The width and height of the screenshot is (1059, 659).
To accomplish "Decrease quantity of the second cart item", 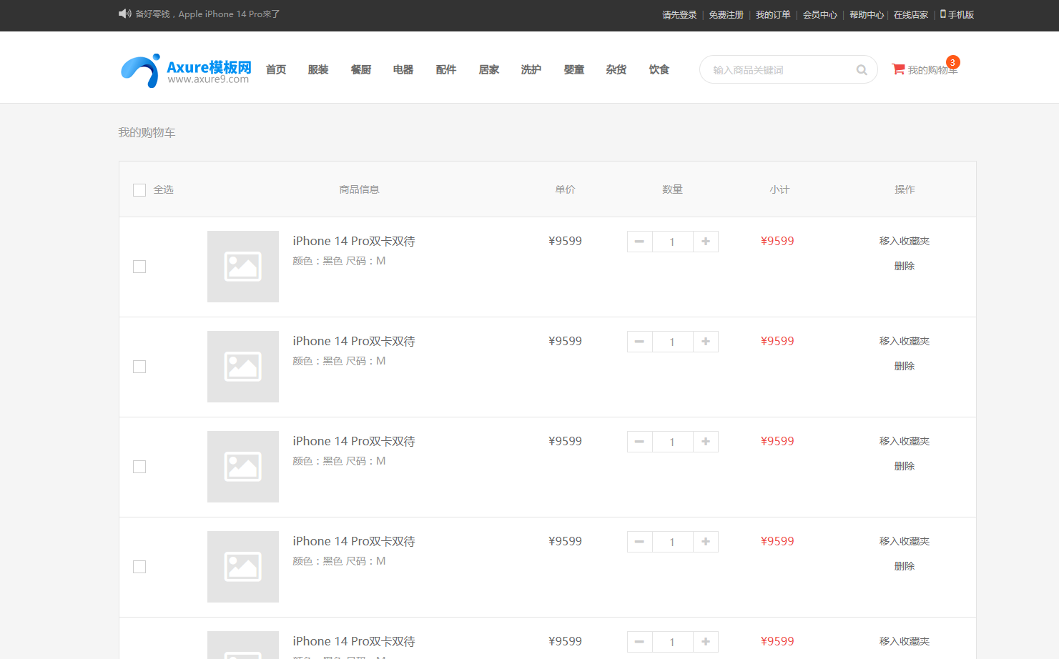I will [639, 342].
